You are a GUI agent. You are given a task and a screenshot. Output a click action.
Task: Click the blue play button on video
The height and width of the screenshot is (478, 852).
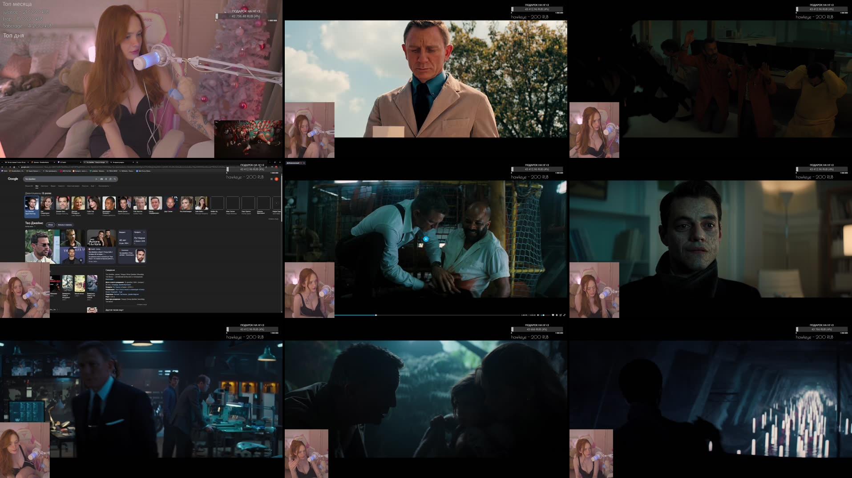[x=426, y=239]
